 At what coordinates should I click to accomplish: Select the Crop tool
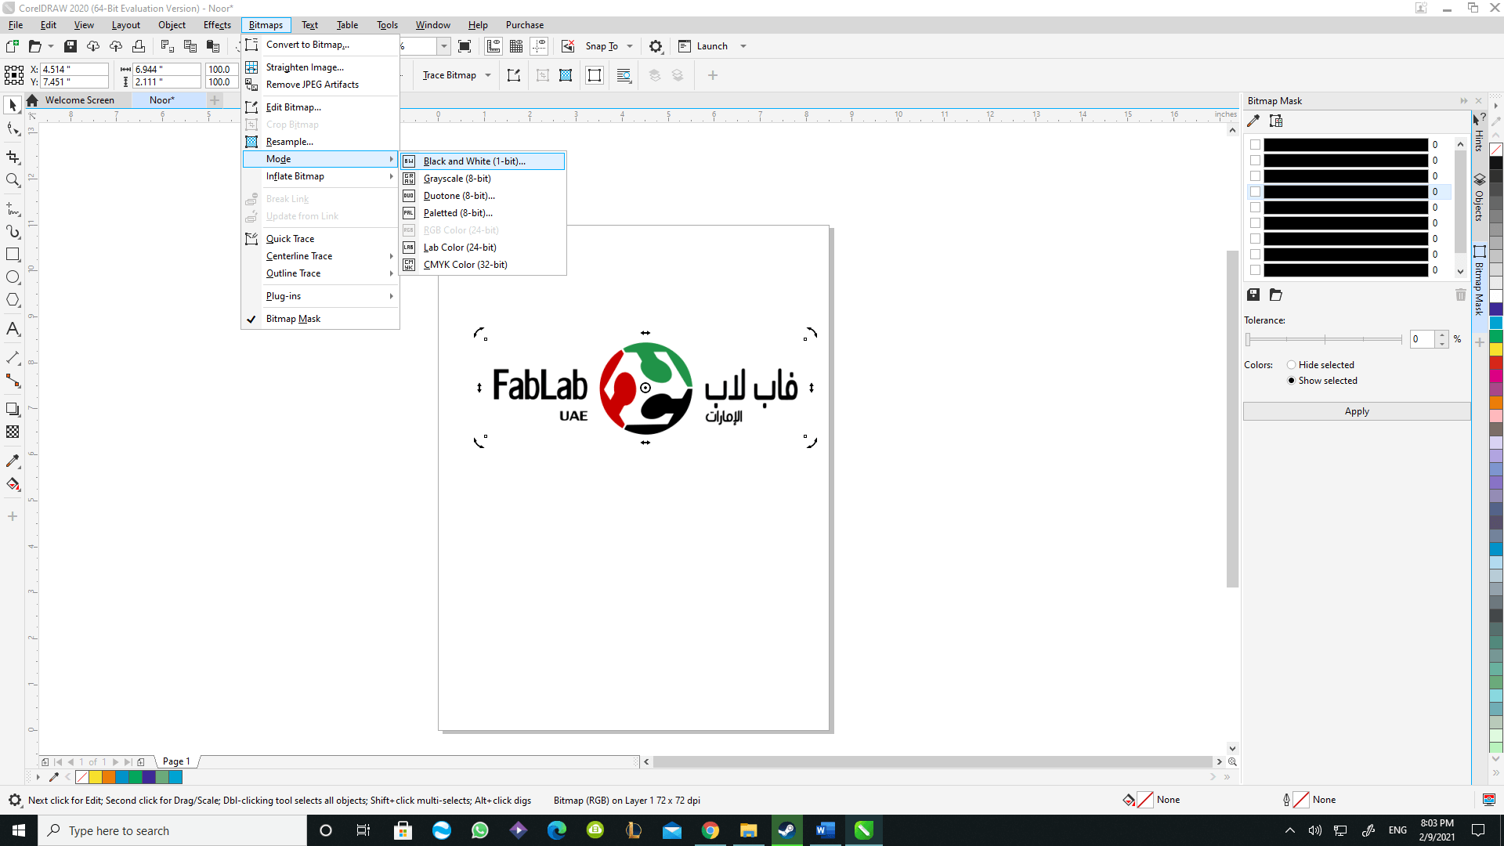[13, 157]
